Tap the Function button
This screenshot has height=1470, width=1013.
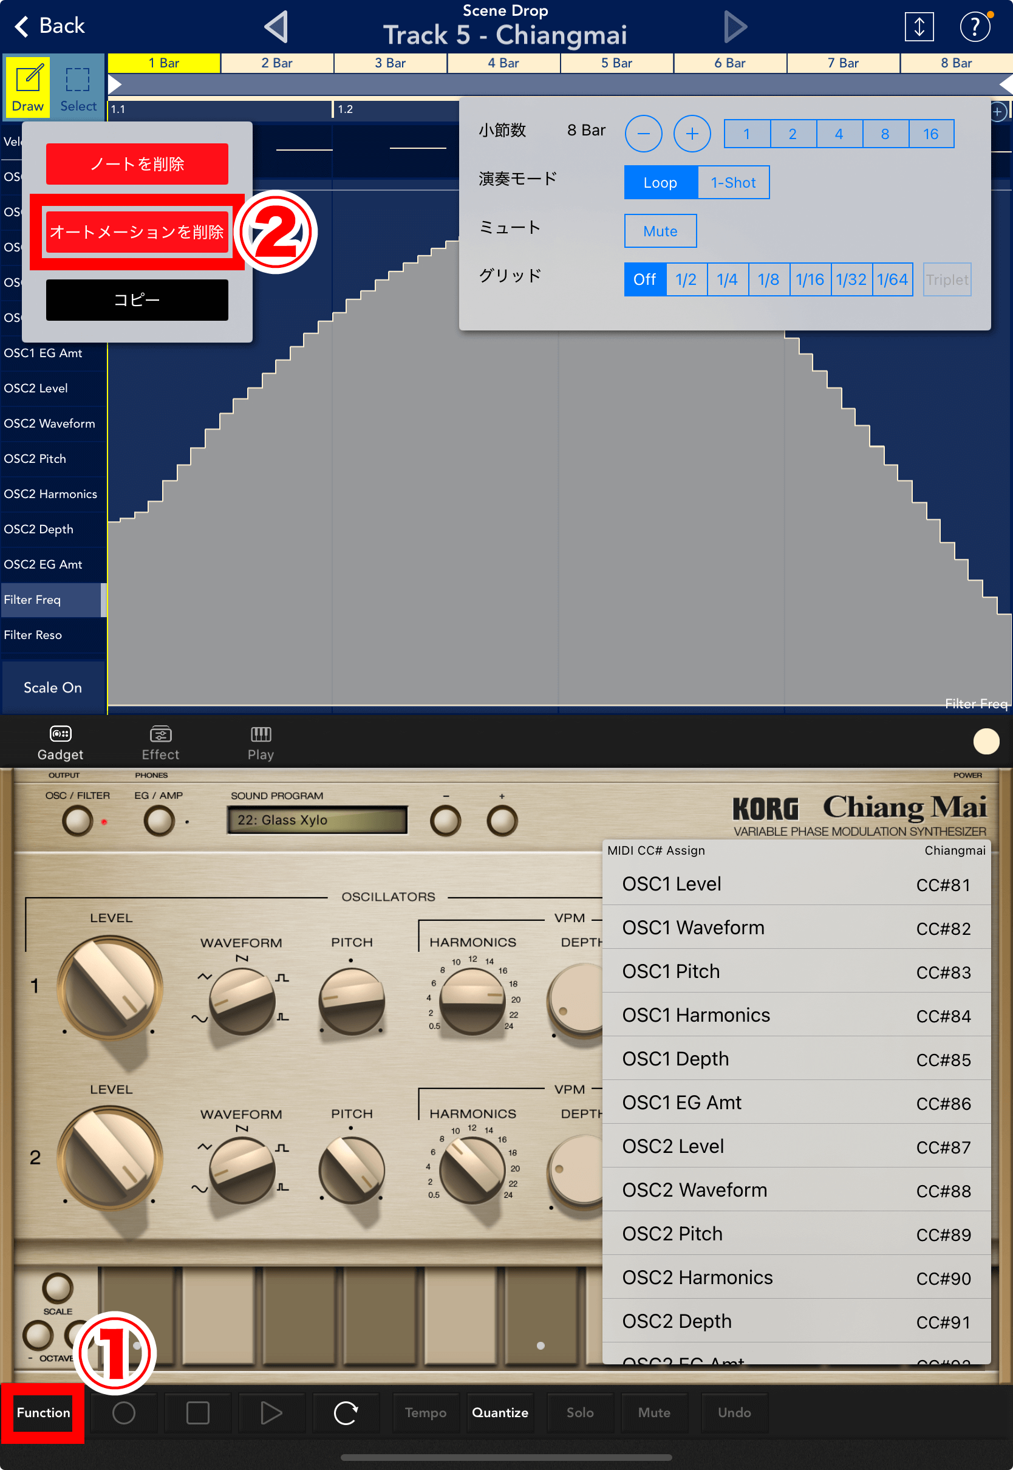point(43,1413)
